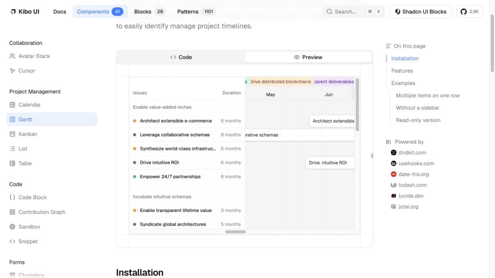Click the Cursor pointer icon in sidebar

tap(12, 71)
